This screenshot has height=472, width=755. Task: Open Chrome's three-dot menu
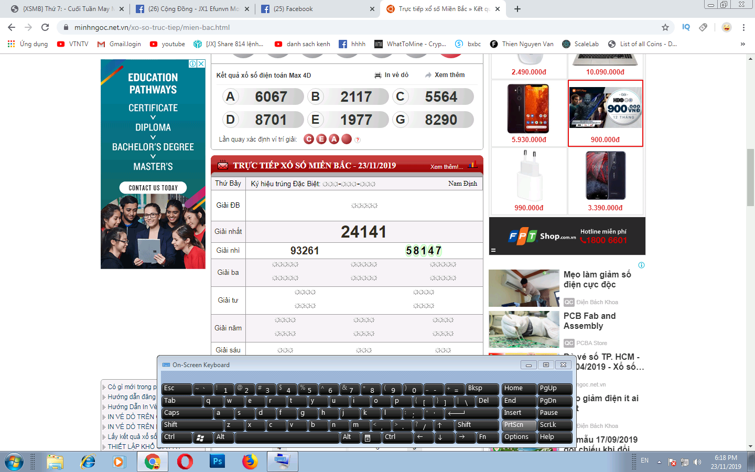(743, 27)
